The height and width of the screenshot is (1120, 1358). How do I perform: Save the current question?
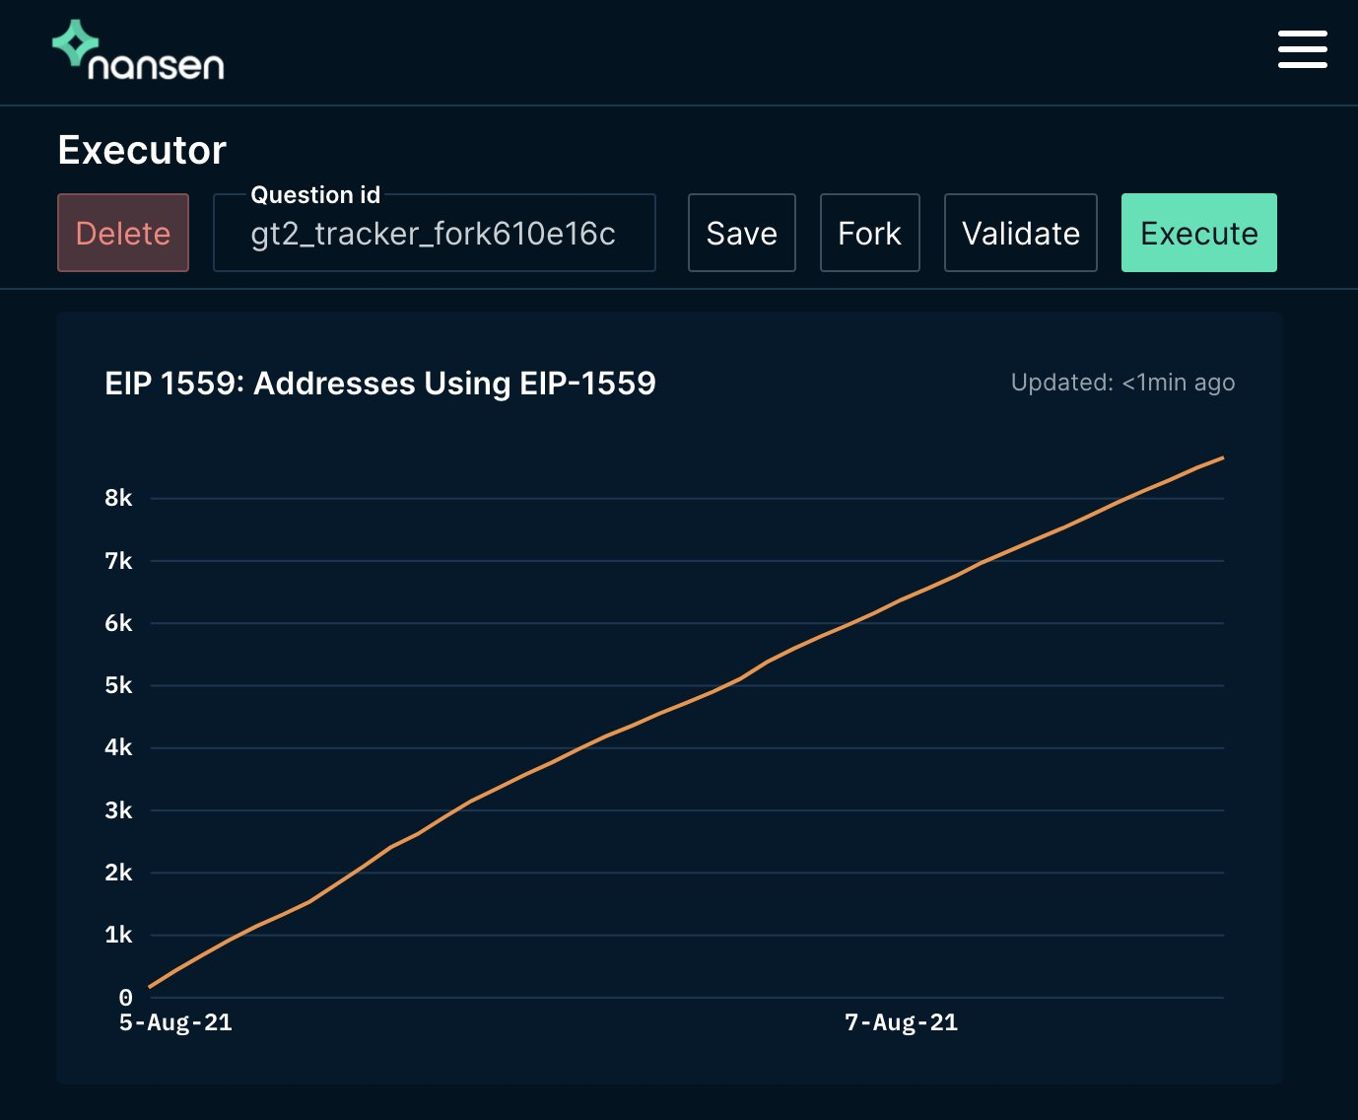(x=742, y=233)
